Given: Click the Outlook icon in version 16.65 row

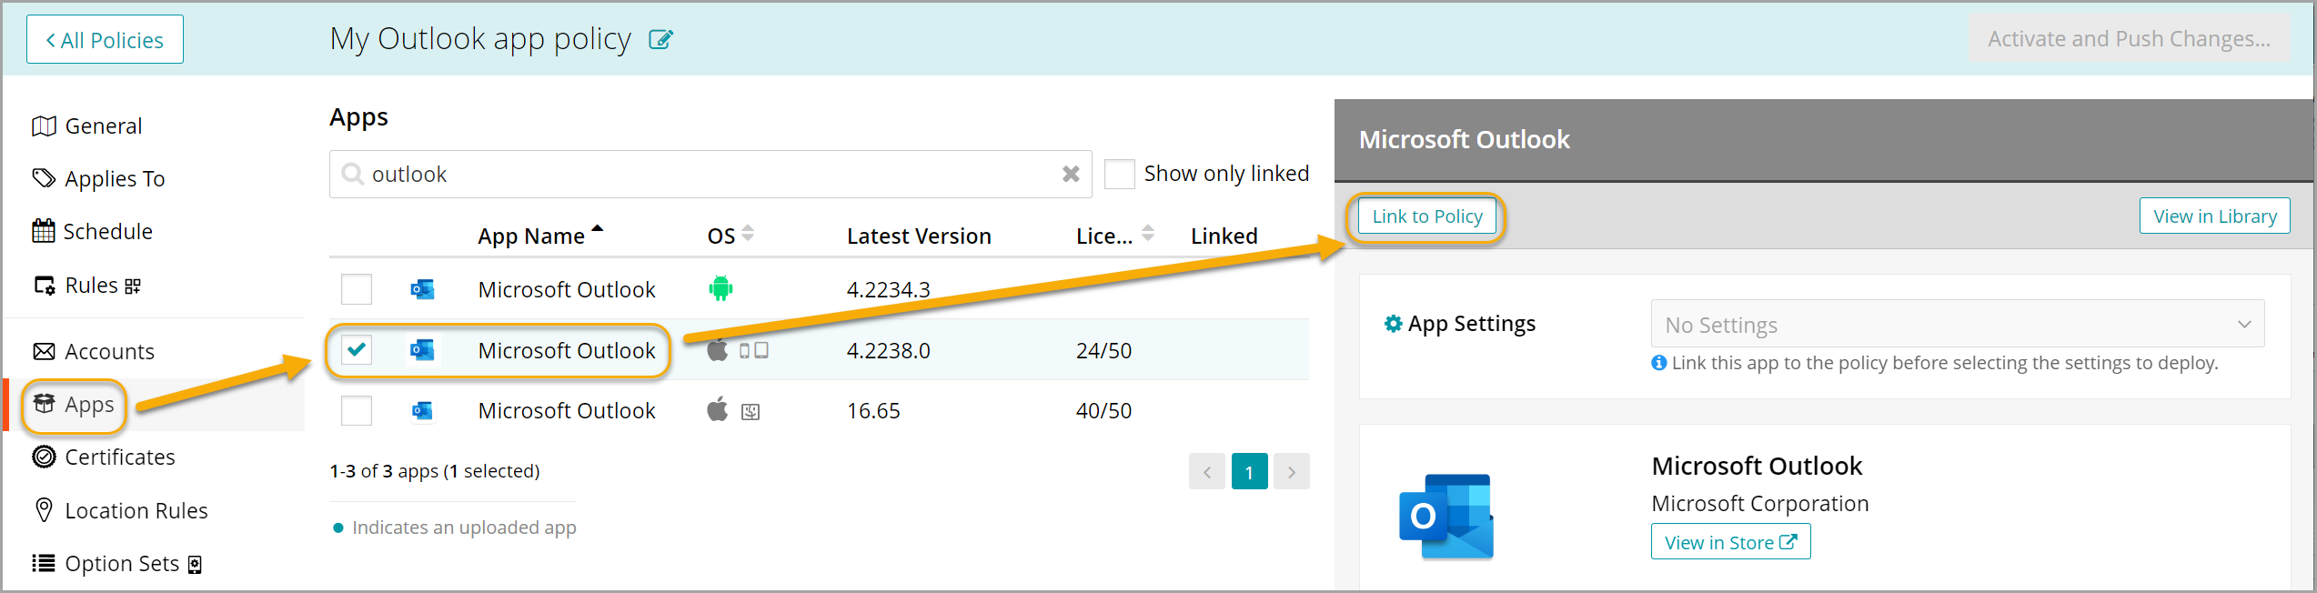Looking at the screenshot, I should click(x=422, y=411).
